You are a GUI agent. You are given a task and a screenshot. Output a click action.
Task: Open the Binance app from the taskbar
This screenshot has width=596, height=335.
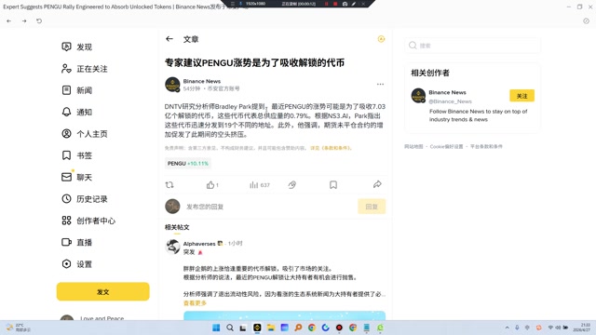click(257, 328)
